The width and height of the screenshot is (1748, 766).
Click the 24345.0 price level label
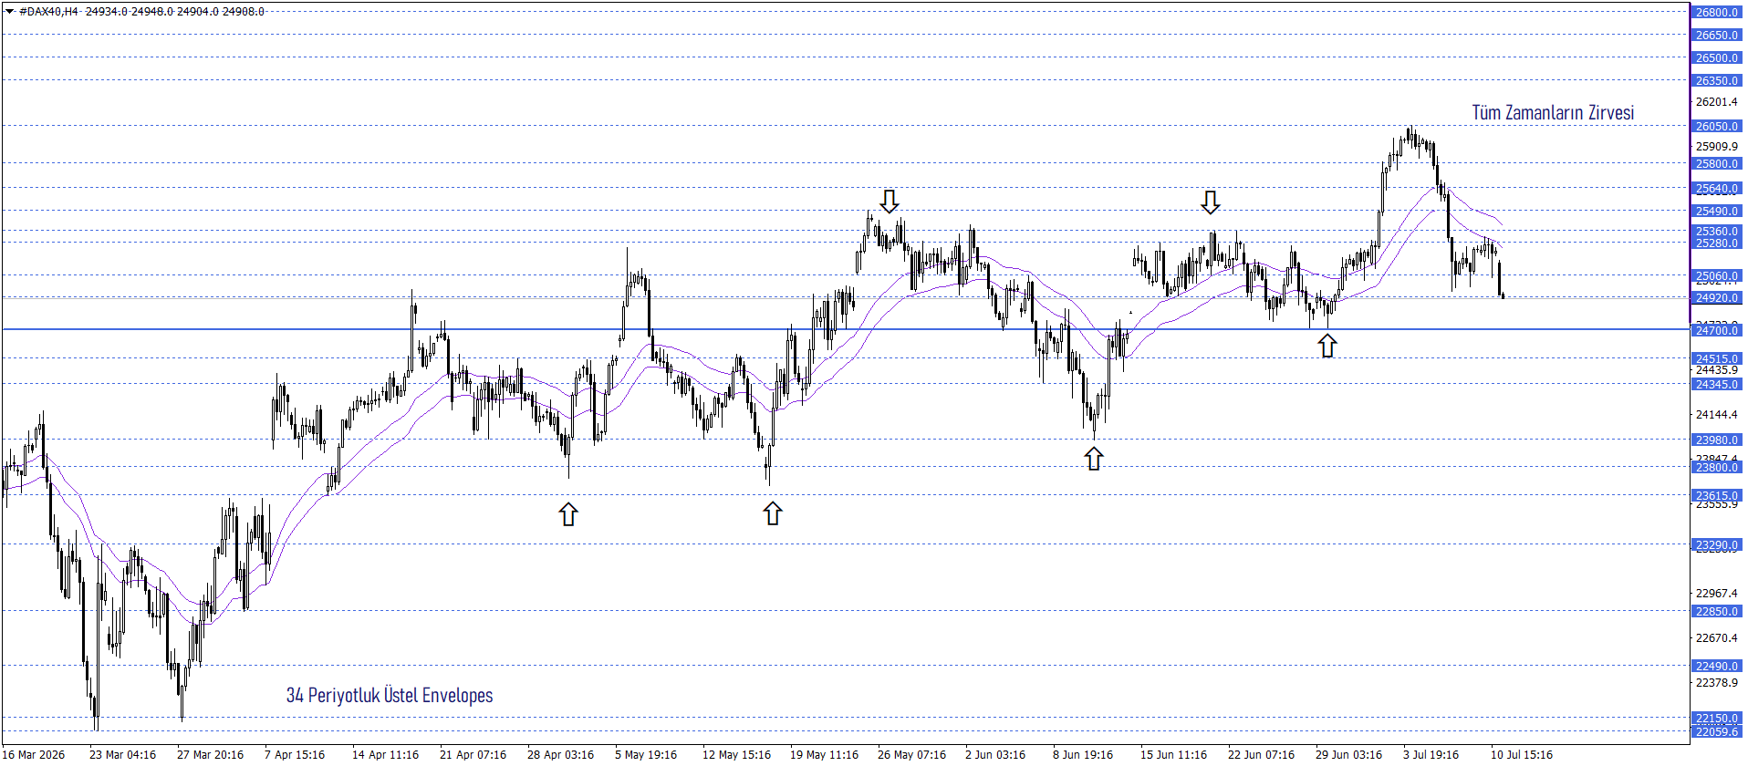tap(1717, 385)
